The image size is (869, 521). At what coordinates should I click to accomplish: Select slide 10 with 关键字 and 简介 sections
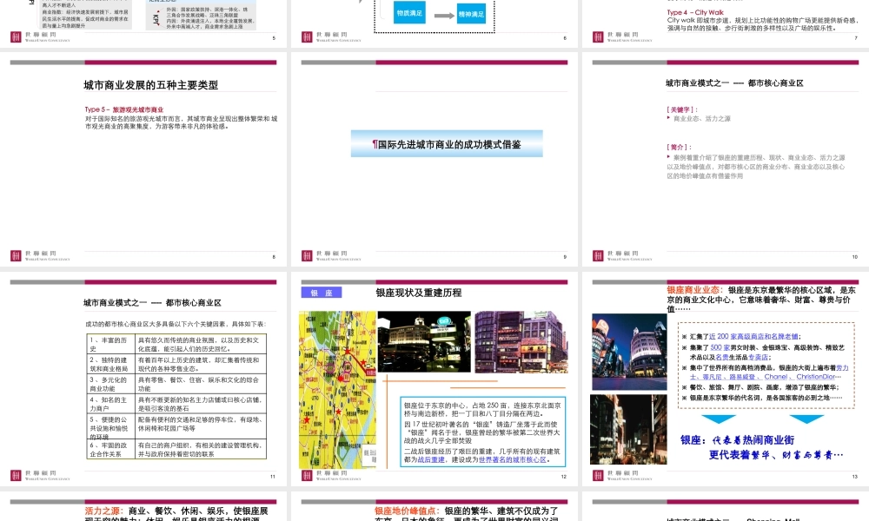click(726, 160)
